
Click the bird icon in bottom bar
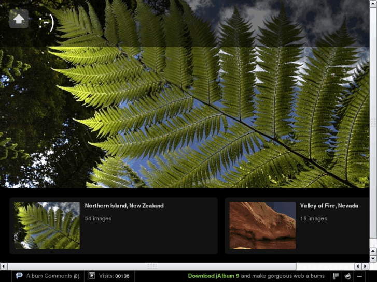[347, 276]
